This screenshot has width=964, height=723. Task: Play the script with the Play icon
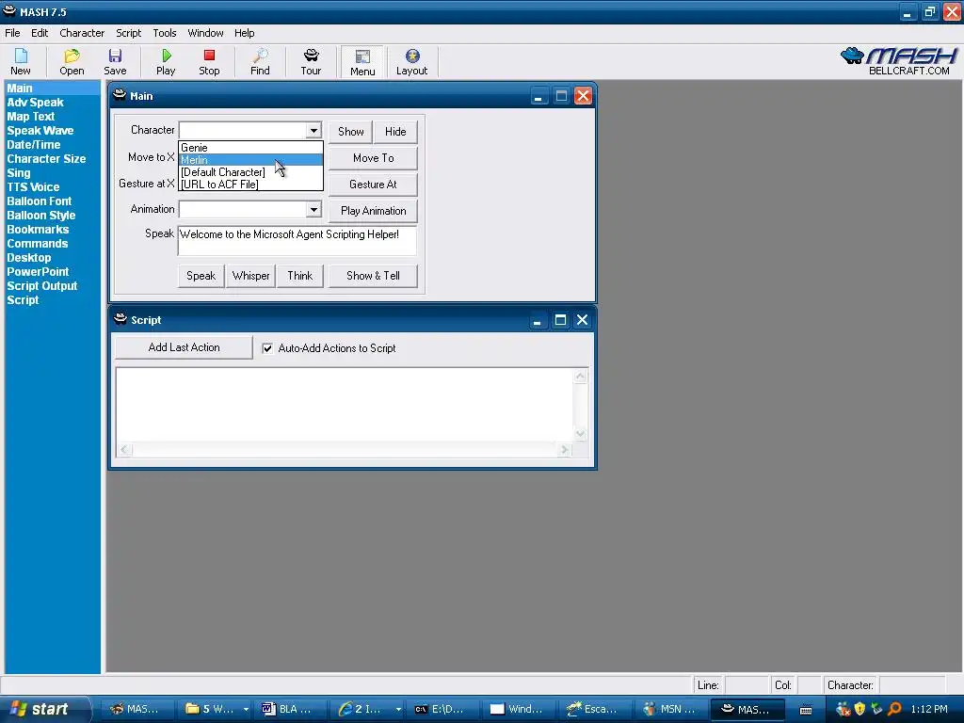point(166,62)
